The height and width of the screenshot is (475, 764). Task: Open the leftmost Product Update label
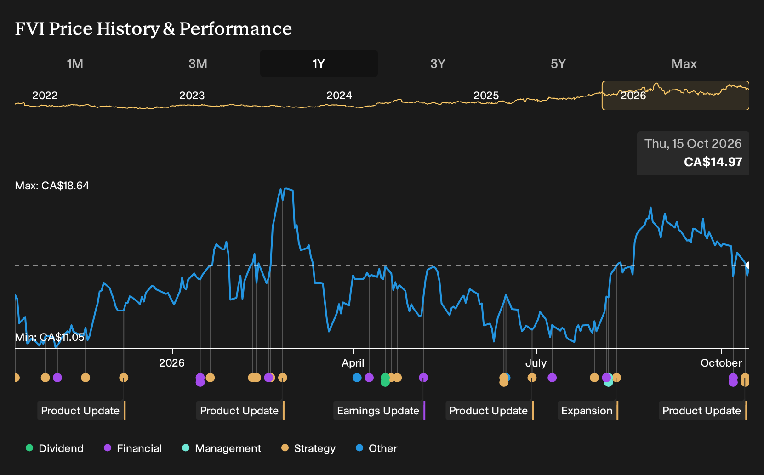pyautogui.click(x=81, y=411)
